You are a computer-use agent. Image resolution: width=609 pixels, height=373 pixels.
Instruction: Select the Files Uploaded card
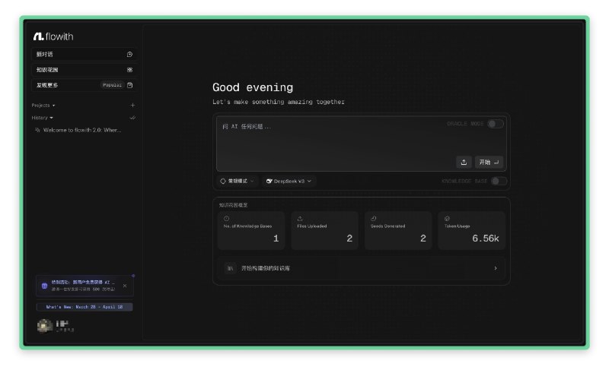point(325,230)
